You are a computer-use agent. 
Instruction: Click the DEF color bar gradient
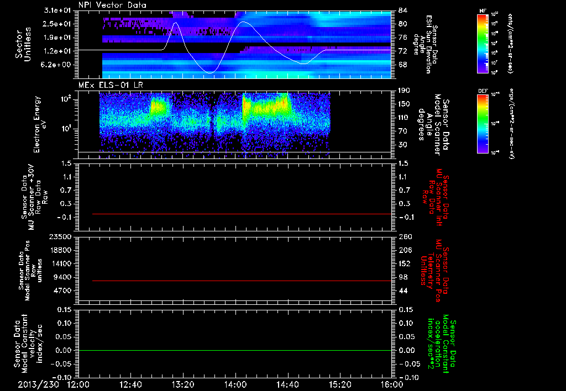[x=483, y=124]
